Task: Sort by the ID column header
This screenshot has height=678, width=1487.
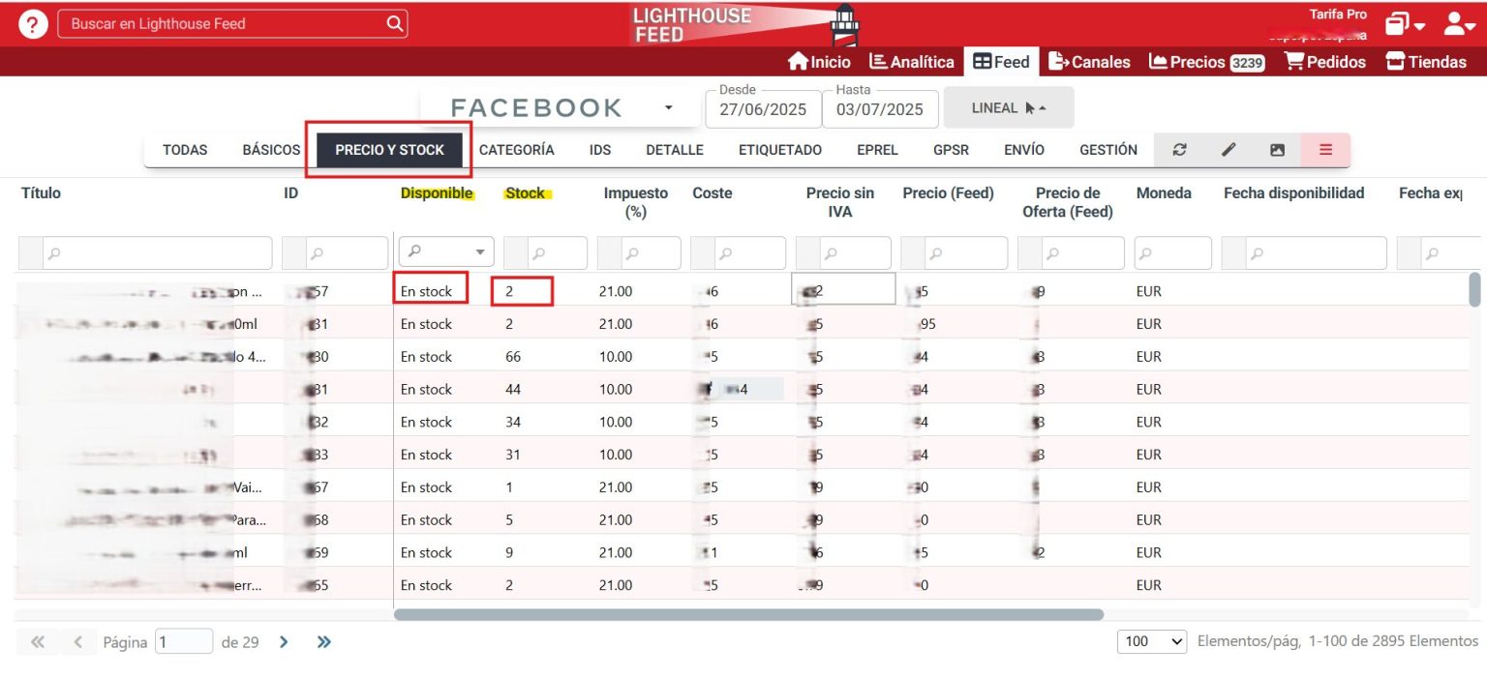Action: (290, 193)
